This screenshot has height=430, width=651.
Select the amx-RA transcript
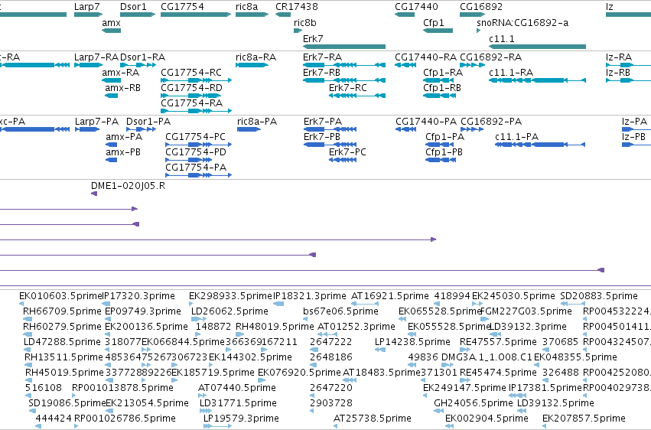click(111, 80)
